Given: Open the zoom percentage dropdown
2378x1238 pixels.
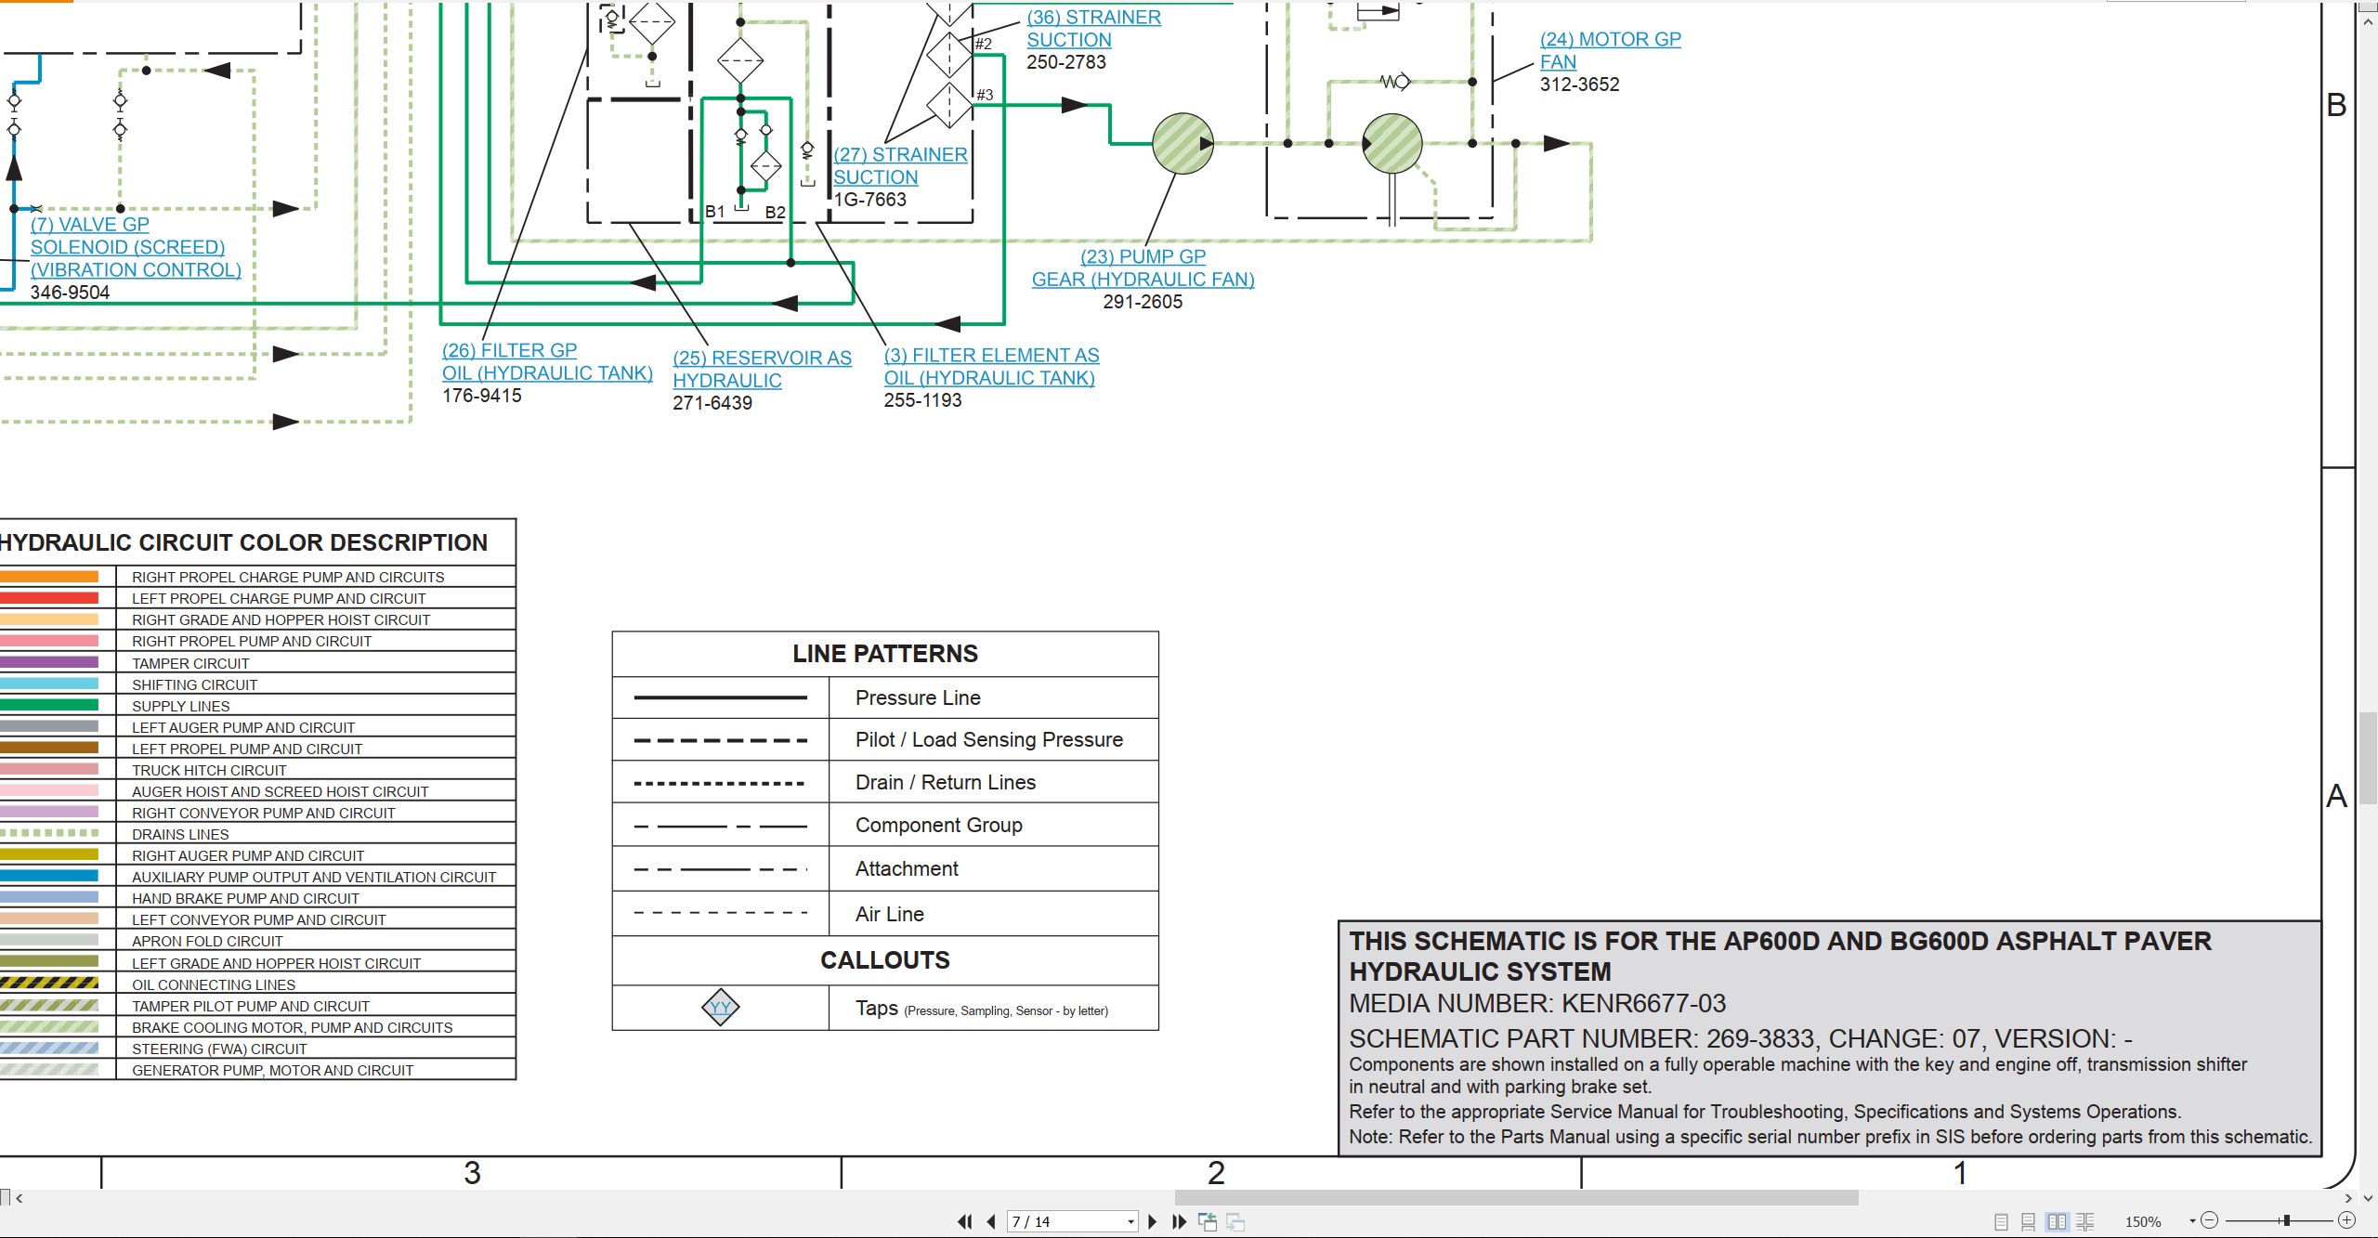Looking at the screenshot, I should point(2192,1221).
